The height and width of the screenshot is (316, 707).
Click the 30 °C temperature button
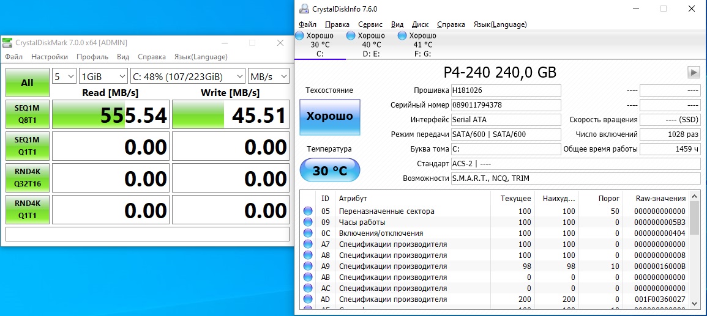click(x=330, y=170)
